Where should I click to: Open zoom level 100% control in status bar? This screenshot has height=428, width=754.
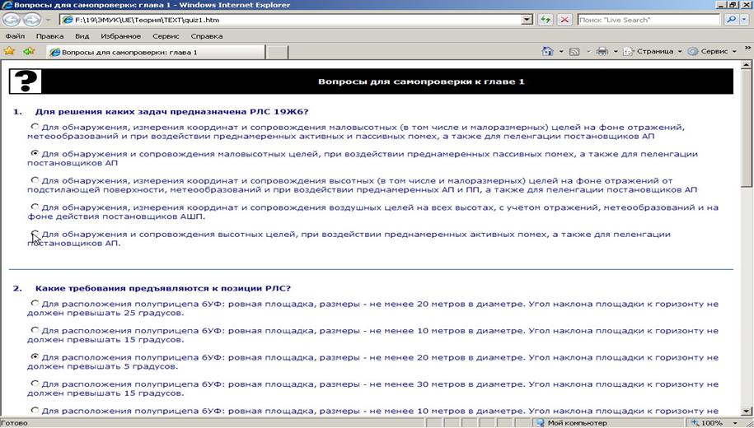pyautogui.click(x=715, y=422)
